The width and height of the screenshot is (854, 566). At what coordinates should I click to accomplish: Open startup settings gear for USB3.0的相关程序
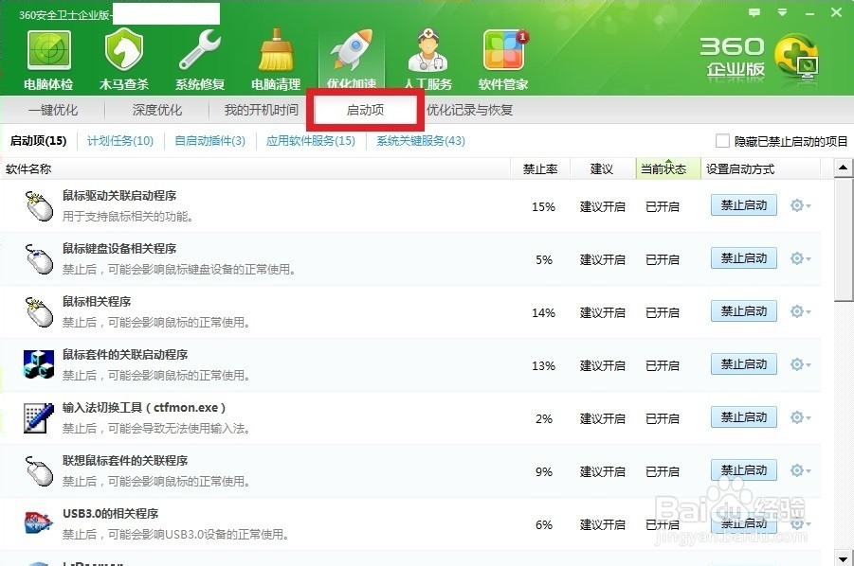pyautogui.click(x=797, y=522)
